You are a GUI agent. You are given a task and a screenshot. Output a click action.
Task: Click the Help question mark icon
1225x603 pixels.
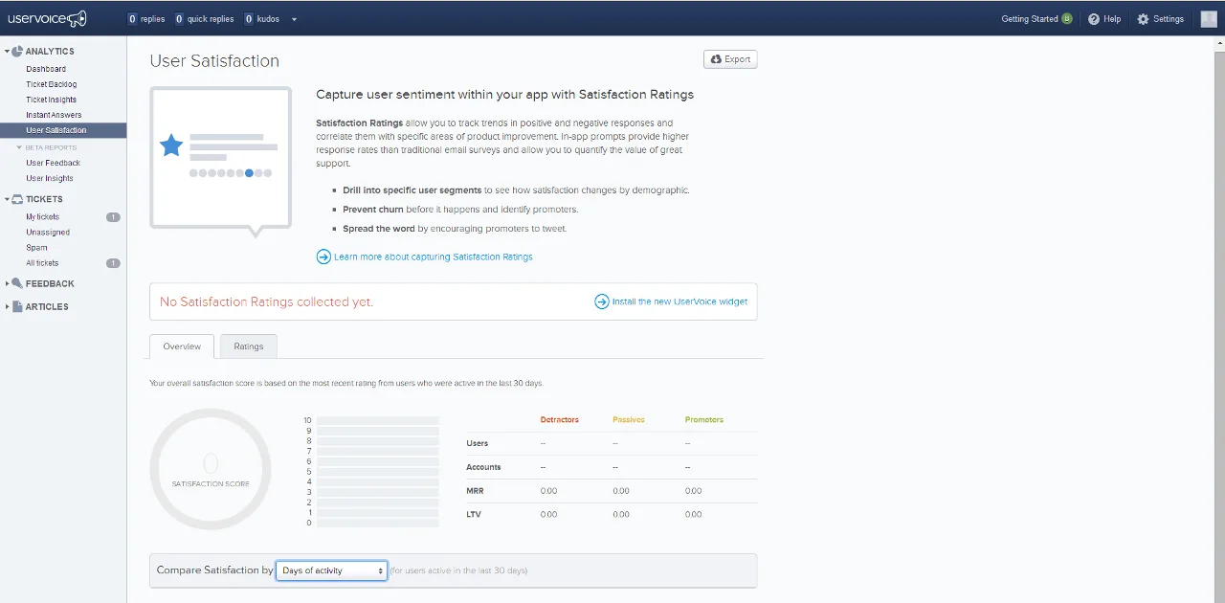tap(1094, 19)
